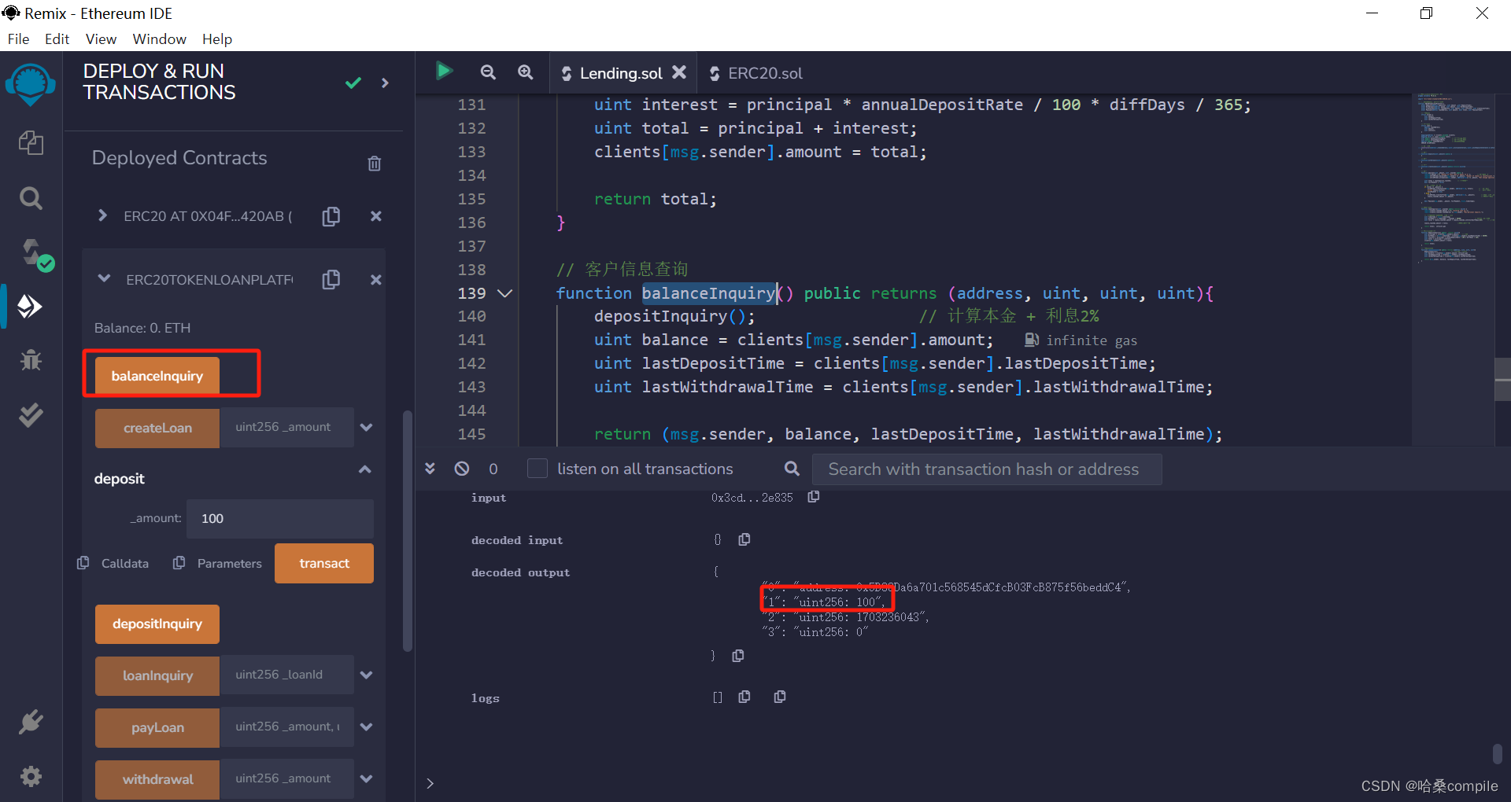
Task: Open the Edit menu
Action: coord(57,39)
